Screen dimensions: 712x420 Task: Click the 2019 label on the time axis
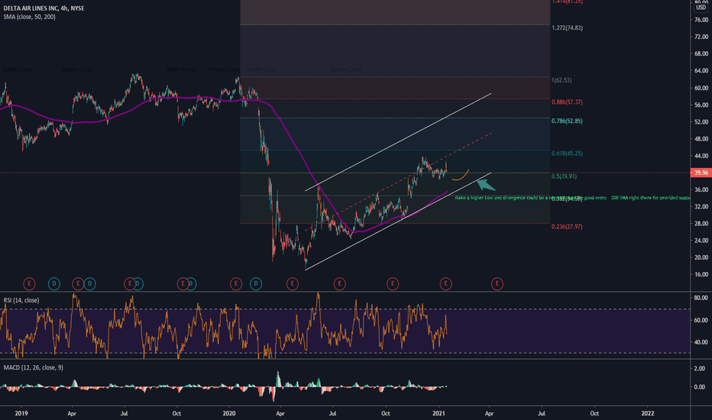tap(21, 413)
